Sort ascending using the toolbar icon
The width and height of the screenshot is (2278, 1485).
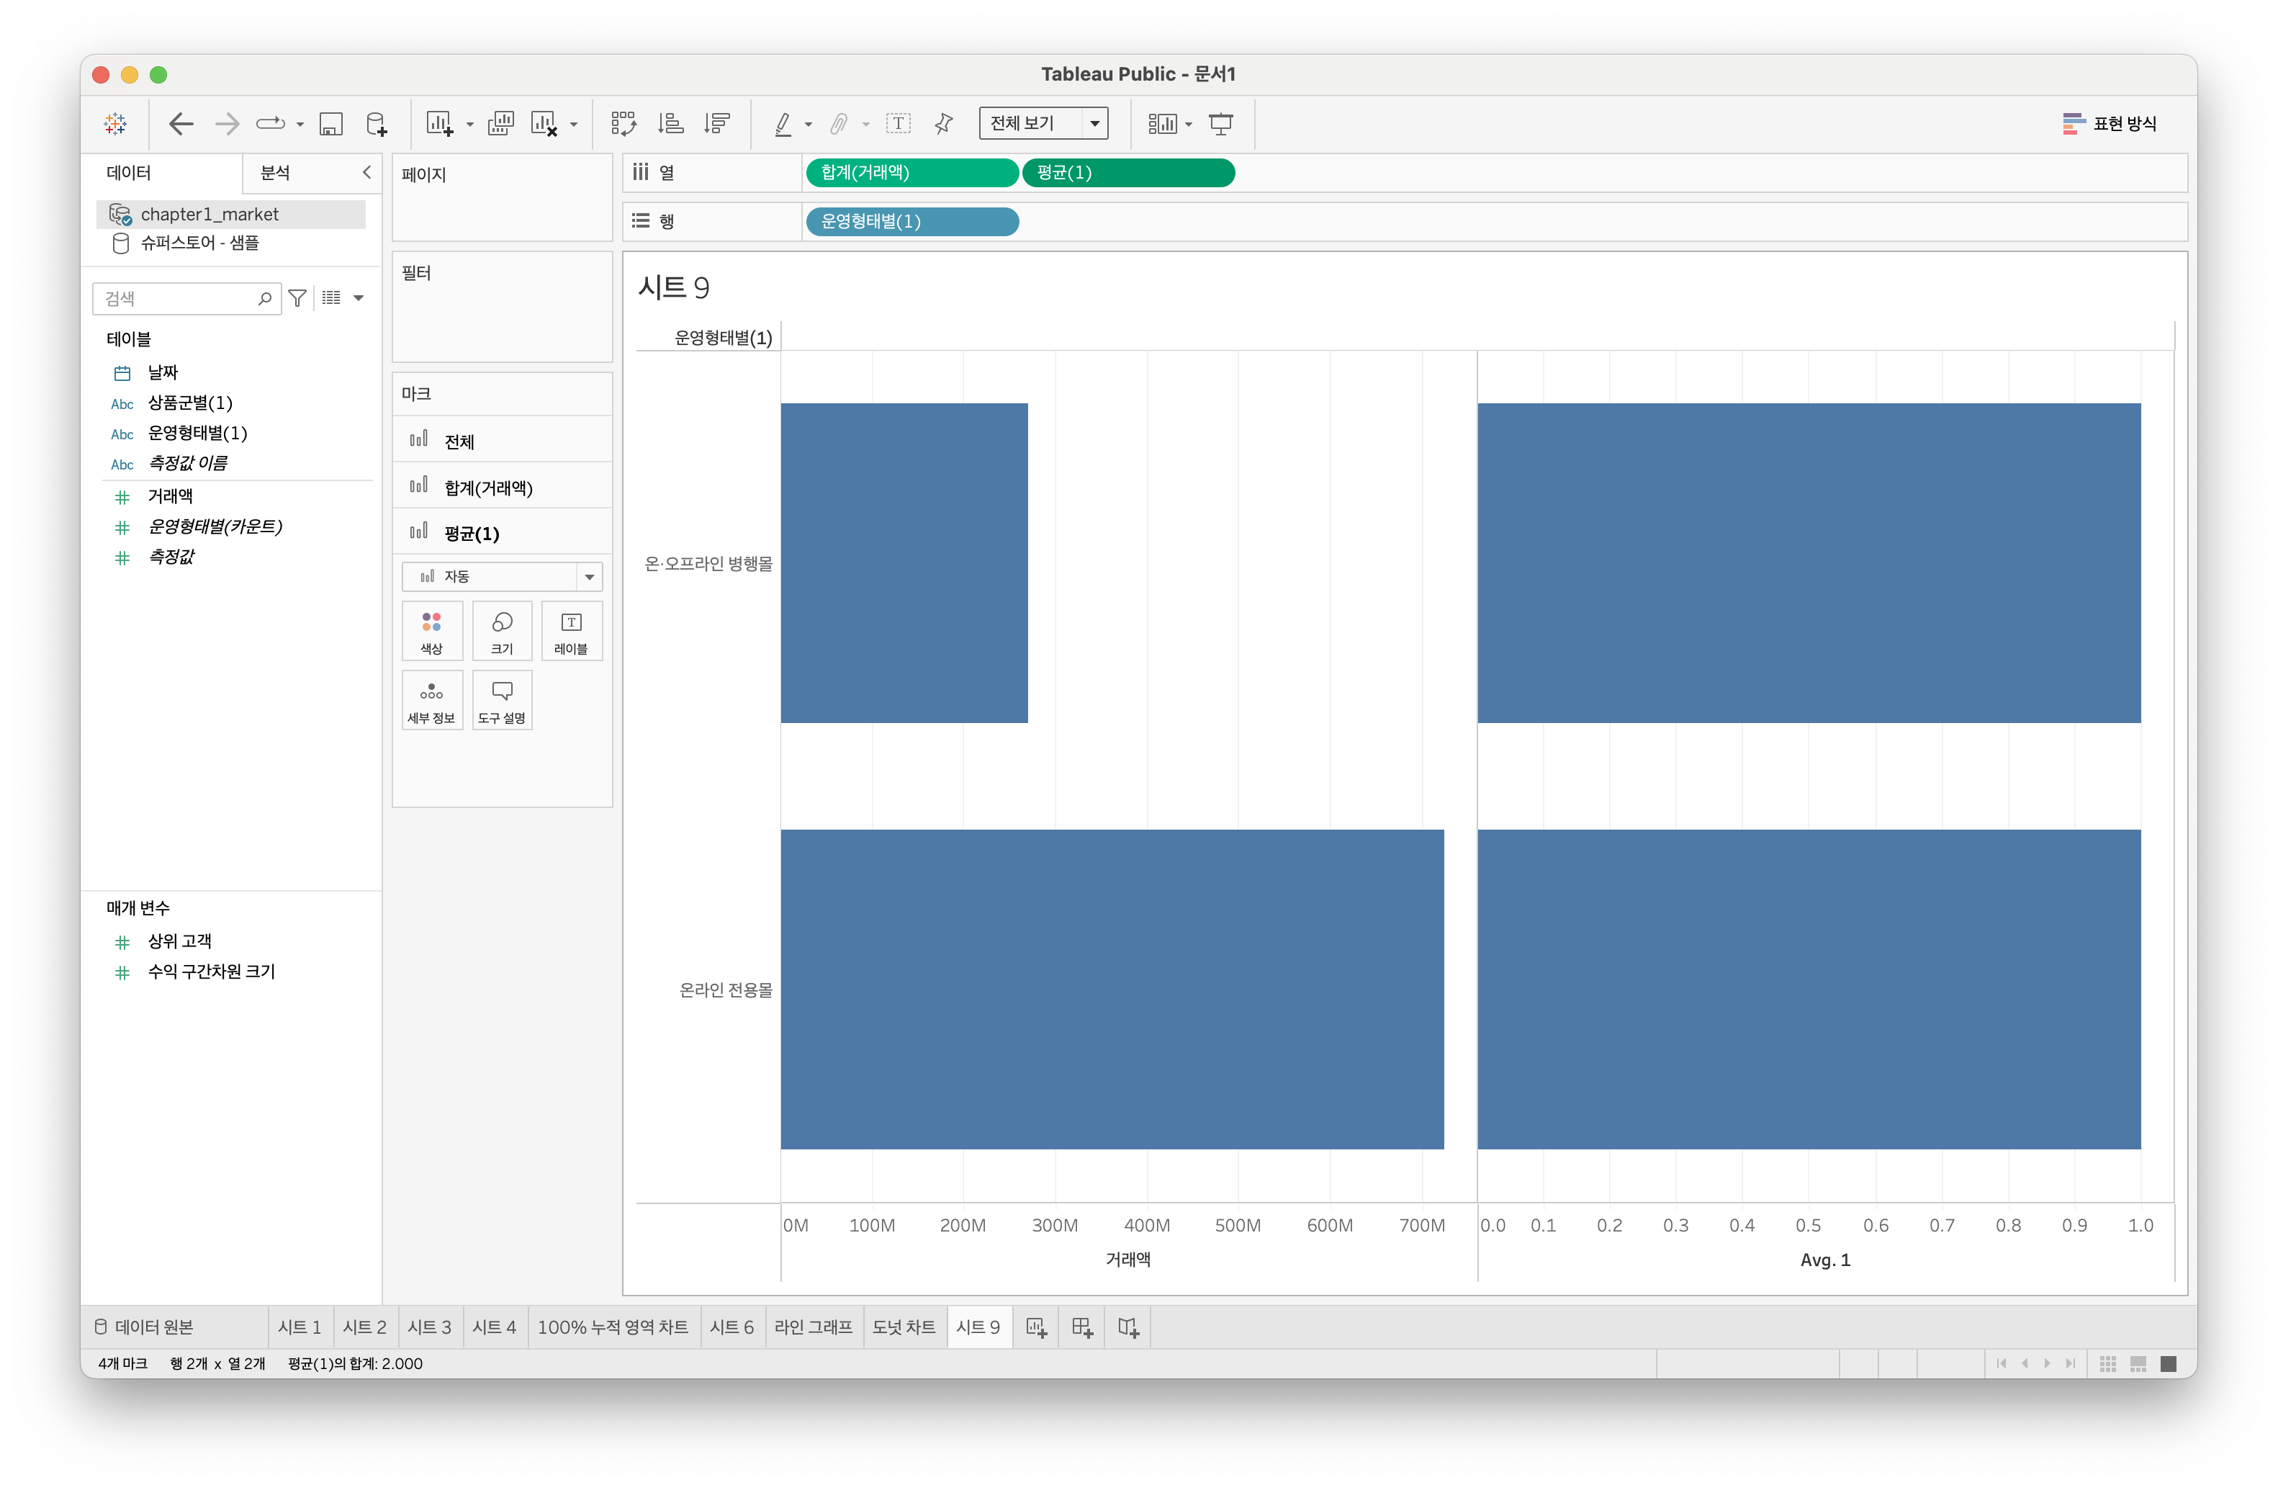click(670, 124)
